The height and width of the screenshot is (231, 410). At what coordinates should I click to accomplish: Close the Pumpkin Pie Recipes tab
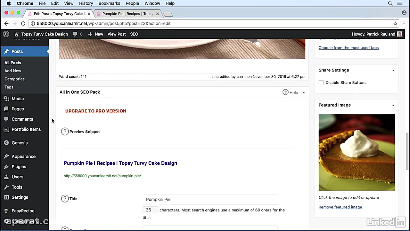click(157, 14)
